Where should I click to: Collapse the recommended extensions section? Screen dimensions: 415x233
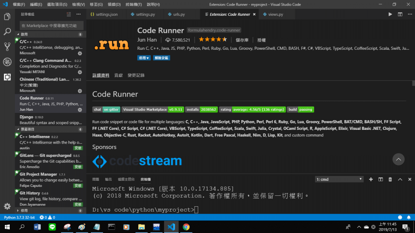(x=50, y=129)
